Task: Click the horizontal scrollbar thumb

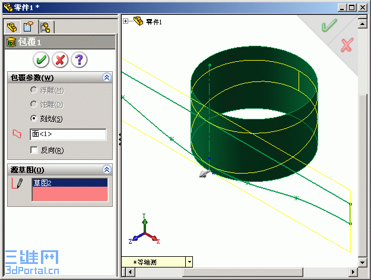Action: coord(243,272)
